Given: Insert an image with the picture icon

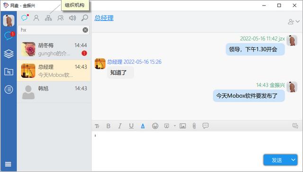Looking at the screenshot, I should (183, 126).
